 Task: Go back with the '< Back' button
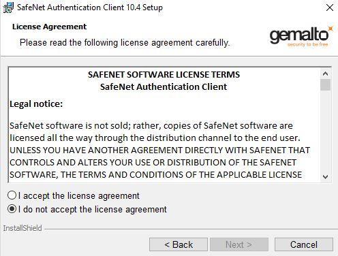pos(179,244)
